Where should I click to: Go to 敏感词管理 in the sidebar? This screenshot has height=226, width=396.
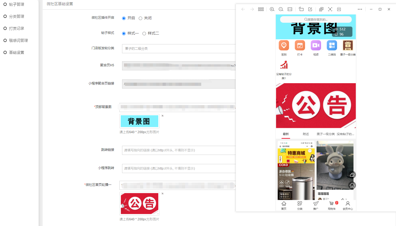click(x=18, y=40)
